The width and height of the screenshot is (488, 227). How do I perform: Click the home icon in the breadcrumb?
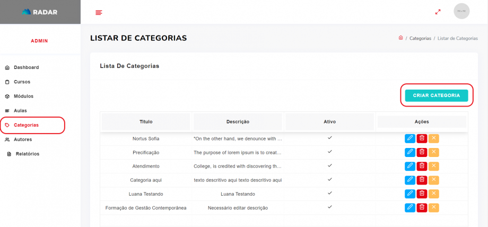[x=400, y=38]
